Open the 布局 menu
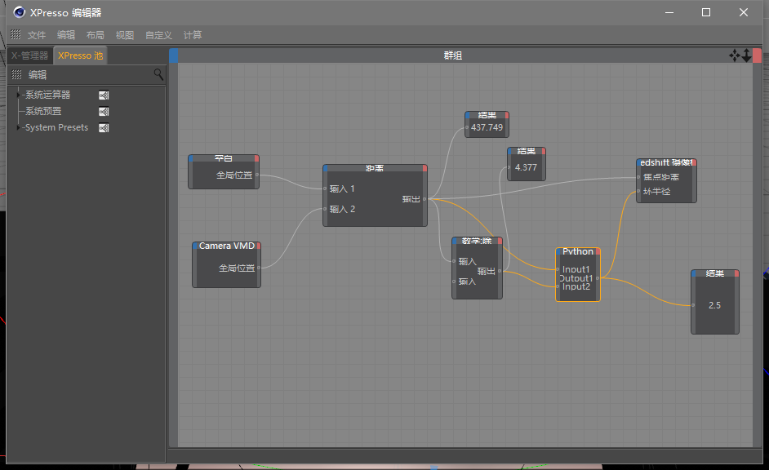 (x=96, y=35)
